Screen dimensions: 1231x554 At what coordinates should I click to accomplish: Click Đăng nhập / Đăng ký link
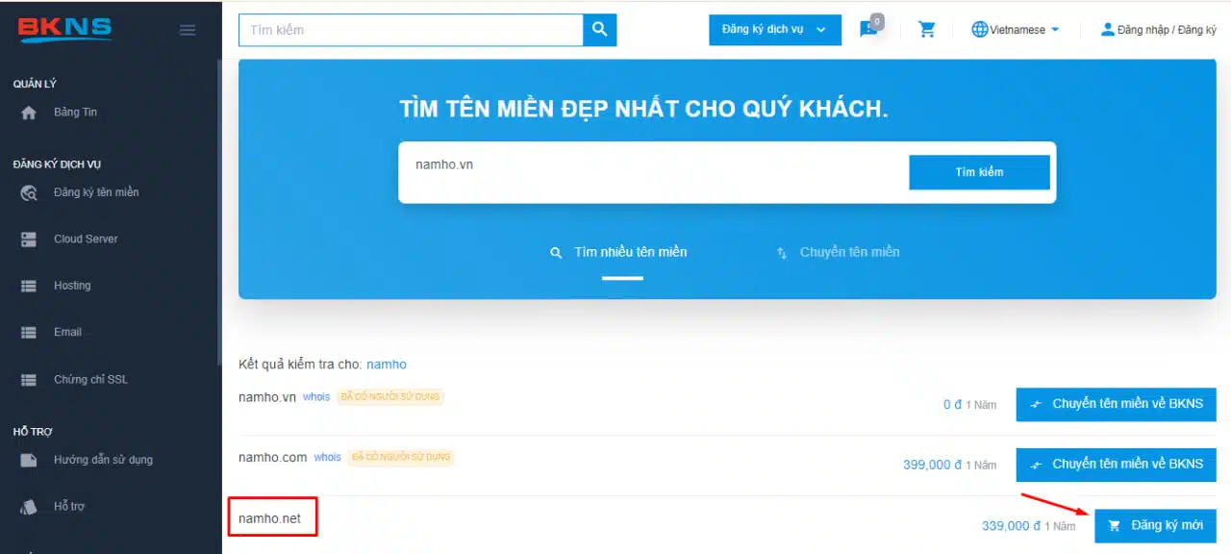tap(1167, 30)
